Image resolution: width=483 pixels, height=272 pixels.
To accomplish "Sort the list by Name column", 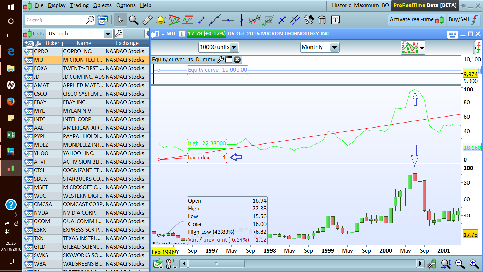I will click(84, 43).
